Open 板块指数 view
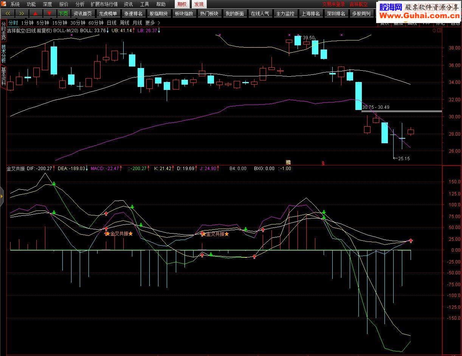The width and height of the screenshot is (462, 356). pos(184,14)
